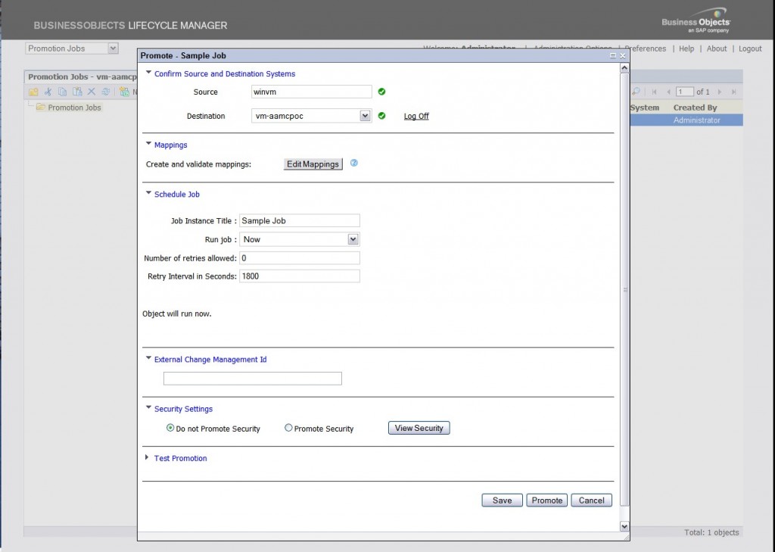Image resolution: width=775 pixels, height=552 pixels.
Task: Click the Promote button
Action: (546, 500)
